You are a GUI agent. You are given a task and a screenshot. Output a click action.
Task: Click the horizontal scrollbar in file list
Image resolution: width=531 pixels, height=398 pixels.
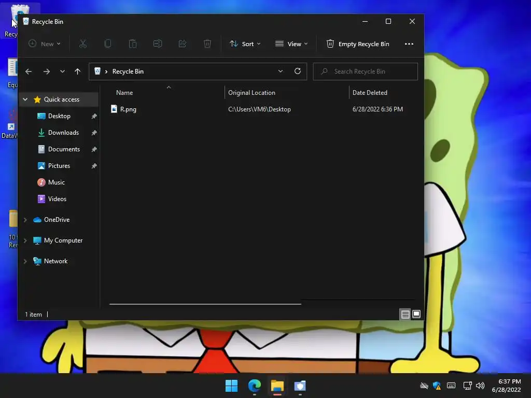point(205,304)
